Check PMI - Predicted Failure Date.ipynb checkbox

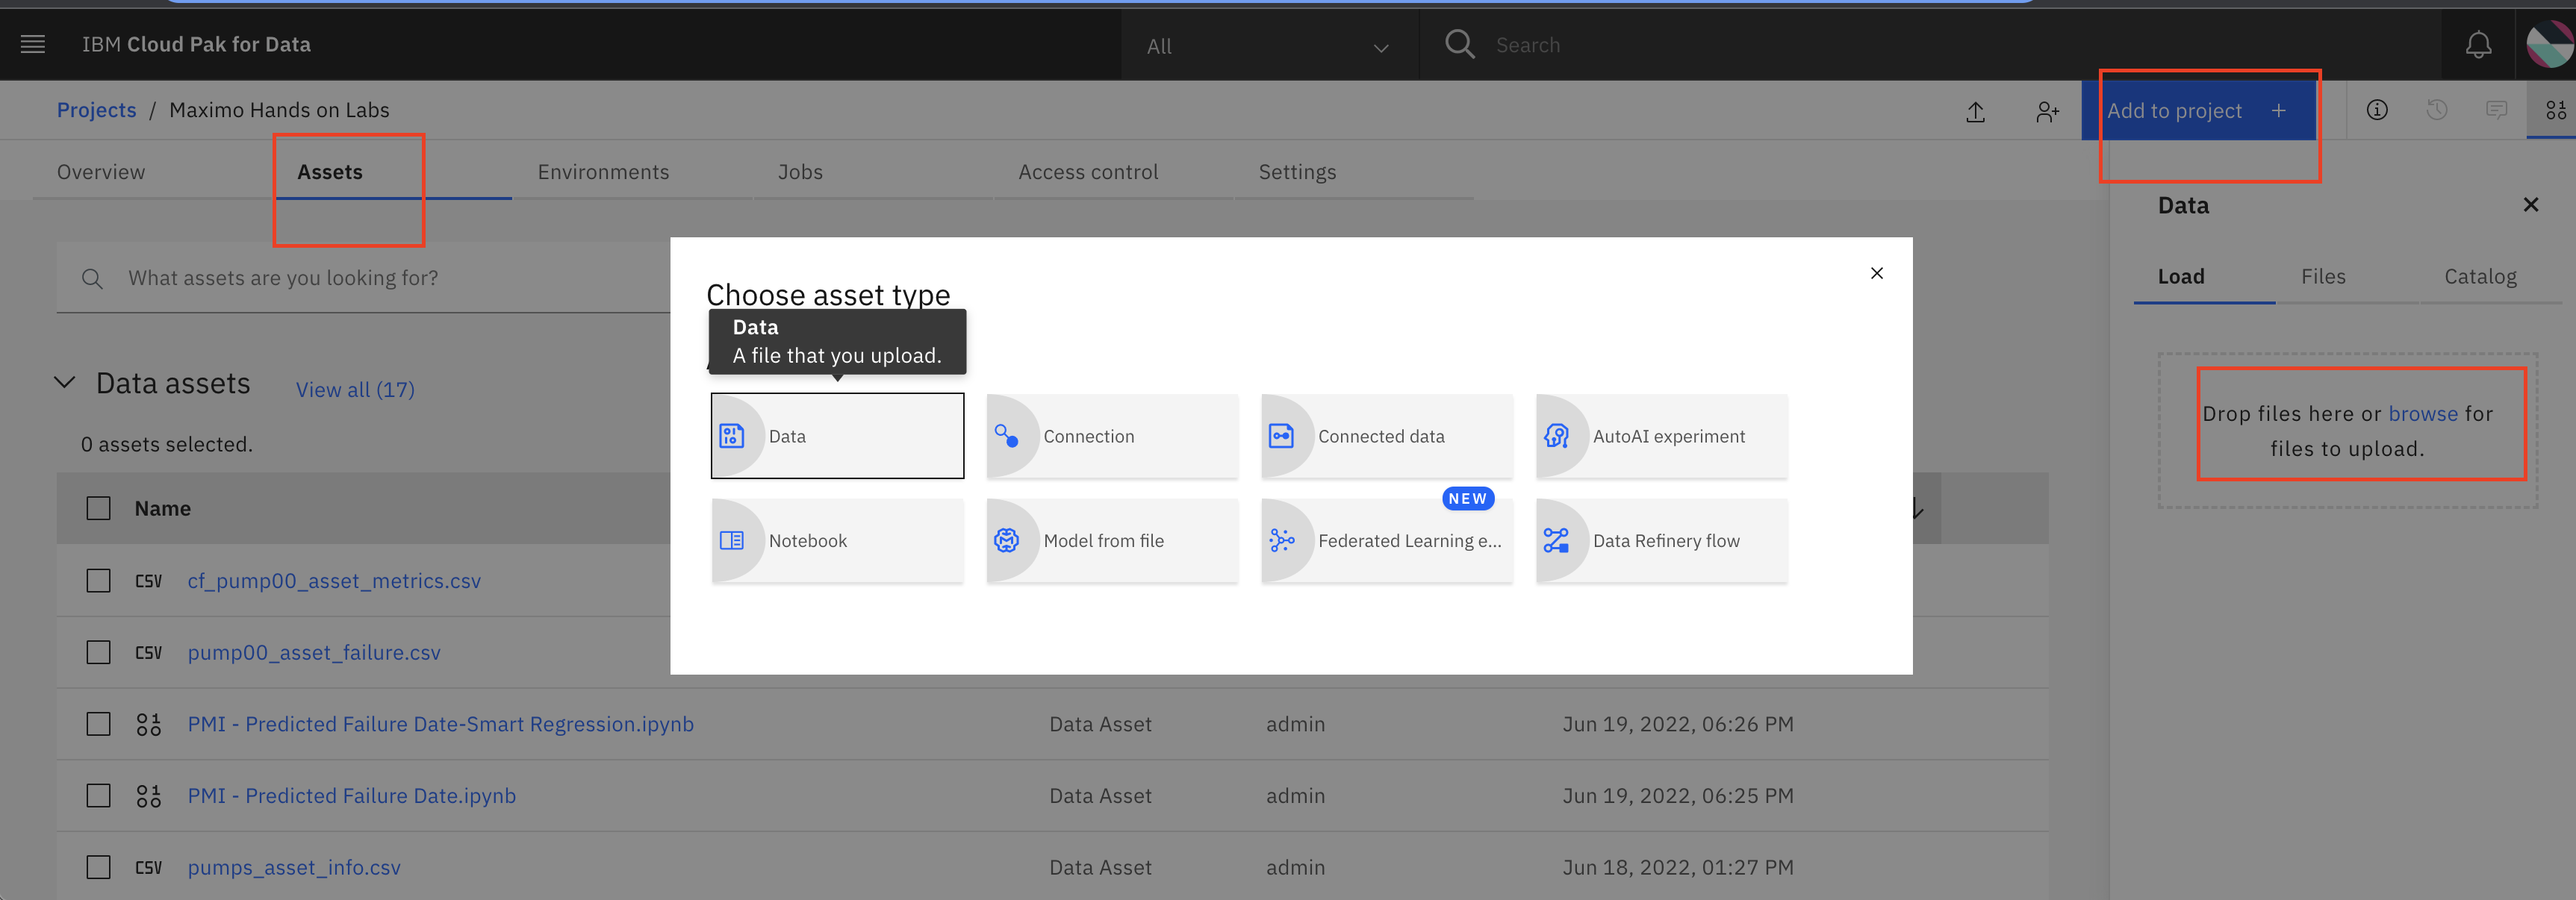pos(98,795)
